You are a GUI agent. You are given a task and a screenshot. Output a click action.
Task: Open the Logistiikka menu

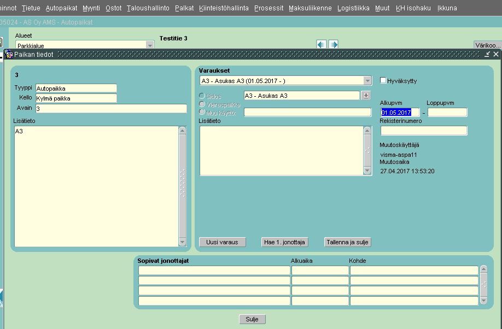coord(353,8)
